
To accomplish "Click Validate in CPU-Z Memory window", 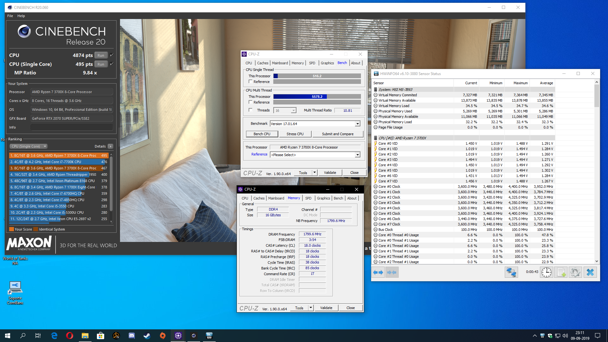I will (326, 308).
